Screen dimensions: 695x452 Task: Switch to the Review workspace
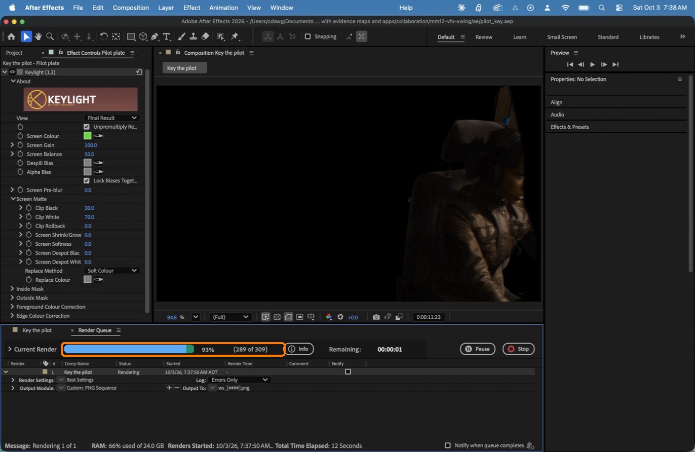tap(484, 37)
